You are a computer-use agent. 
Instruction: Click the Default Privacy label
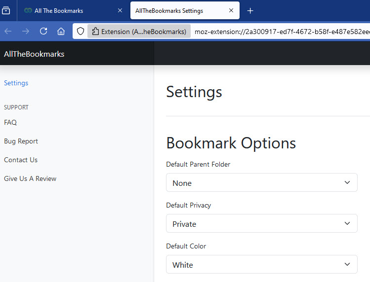click(188, 205)
